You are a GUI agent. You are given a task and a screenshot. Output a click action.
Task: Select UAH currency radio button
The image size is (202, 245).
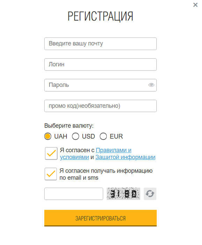[48, 136]
